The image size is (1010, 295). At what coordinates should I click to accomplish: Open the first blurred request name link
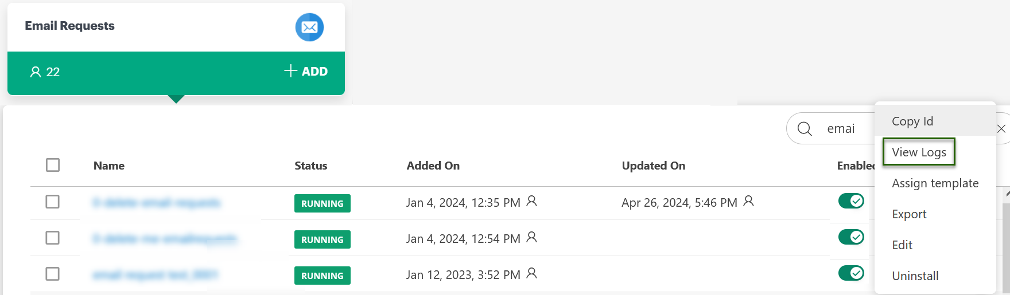[157, 203]
